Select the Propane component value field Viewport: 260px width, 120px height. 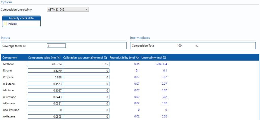tap(45, 77)
